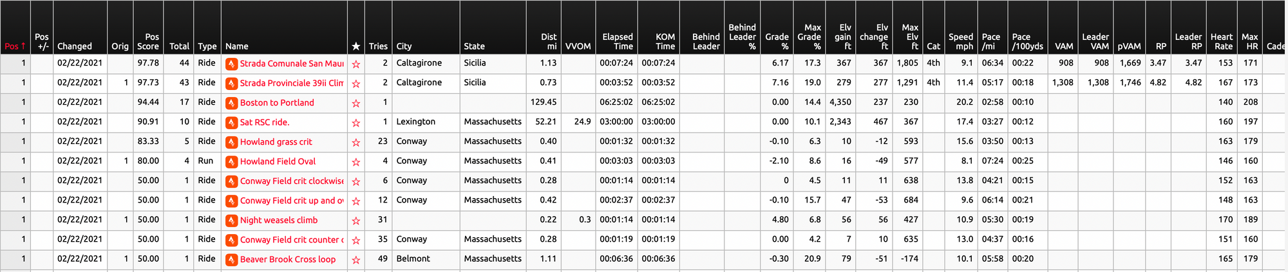Sort table by Elapsed Time header
This screenshot has height=272, width=1288.
coord(617,41)
